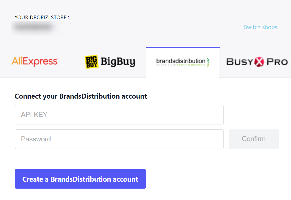Click the green brace in brandsdistribution logo
This screenshot has height=200, width=291.
pyautogui.click(x=208, y=62)
